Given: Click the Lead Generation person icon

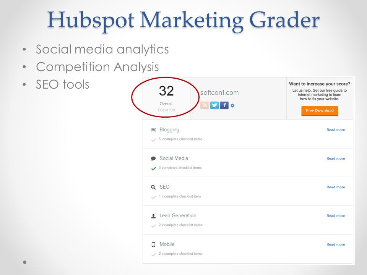Looking at the screenshot, I should (x=153, y=216).
